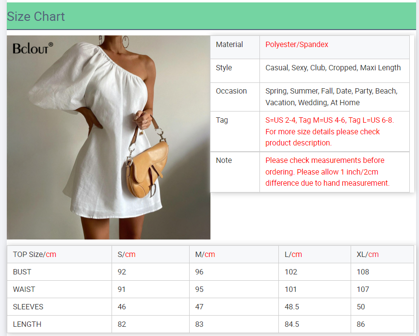The image size is (419, 336).
Task: Select the XL/cm column header
Action: click(368, 255)
